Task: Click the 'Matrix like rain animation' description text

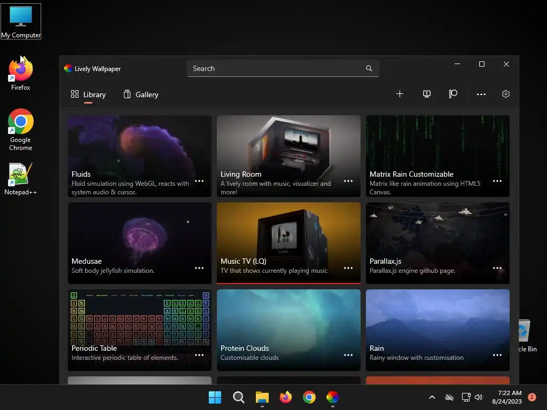Action: point(425,187)
